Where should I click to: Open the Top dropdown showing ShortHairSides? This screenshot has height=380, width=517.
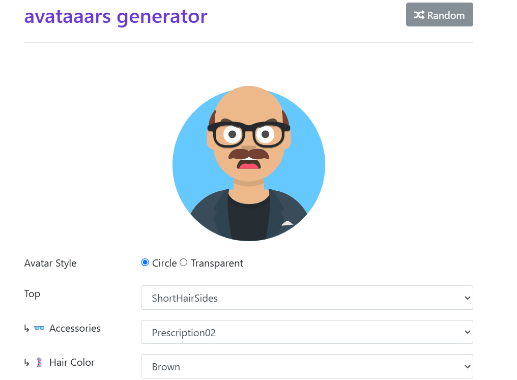coord(307,298)
